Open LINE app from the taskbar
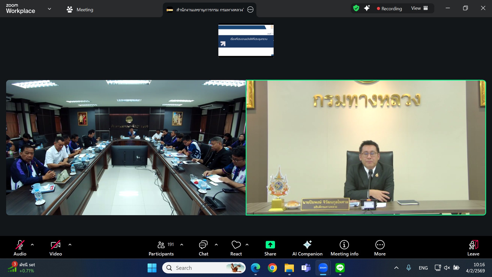This screenshot has width=492, height=277. click(340, 268)
